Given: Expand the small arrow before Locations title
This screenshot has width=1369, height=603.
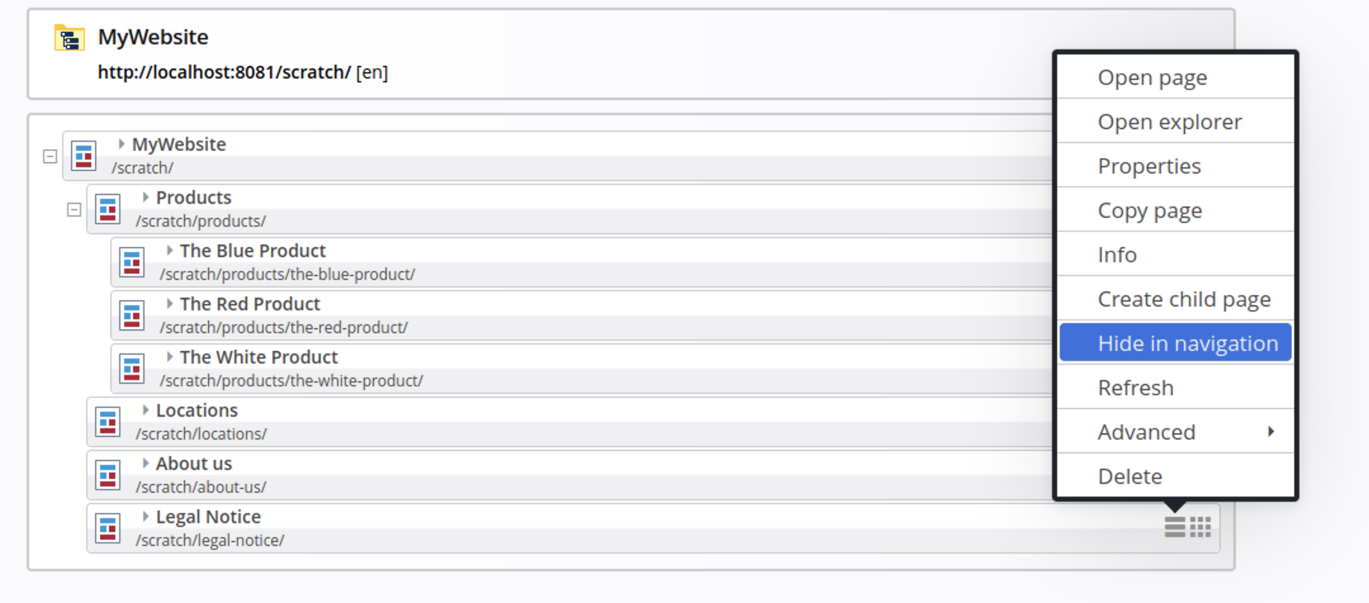Looking at the screenshot, I should (x=146, y=410).
